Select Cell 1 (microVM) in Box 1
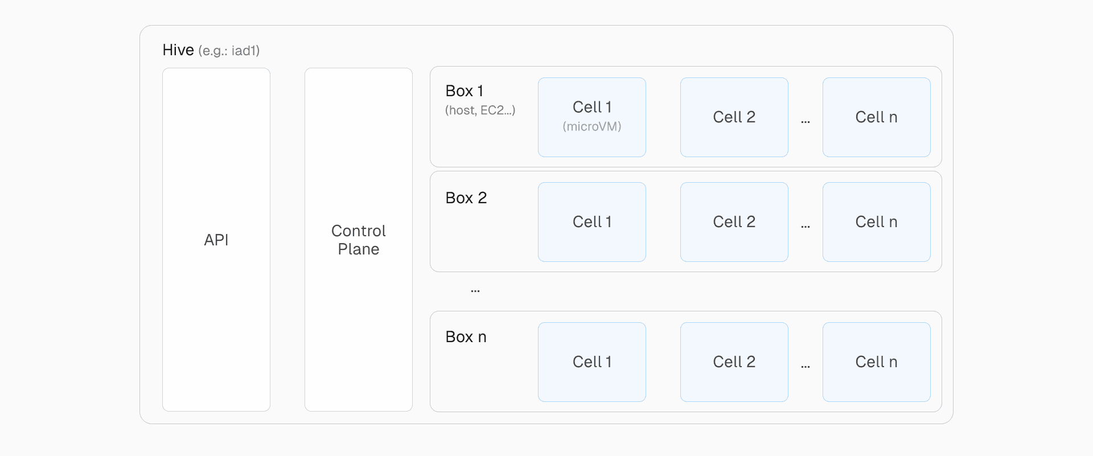 (592, 117)
